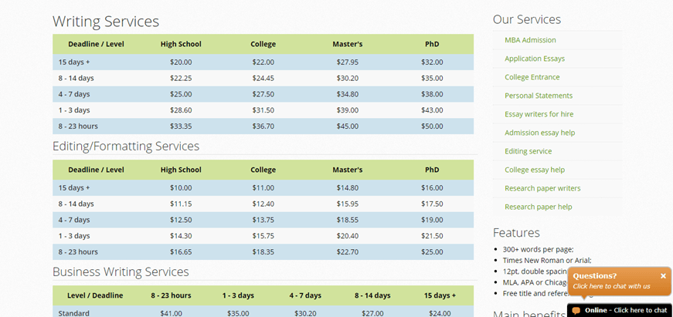Select the $50.00 PhD writing price
The image size is (673, 317).
(x=432, y=126)
